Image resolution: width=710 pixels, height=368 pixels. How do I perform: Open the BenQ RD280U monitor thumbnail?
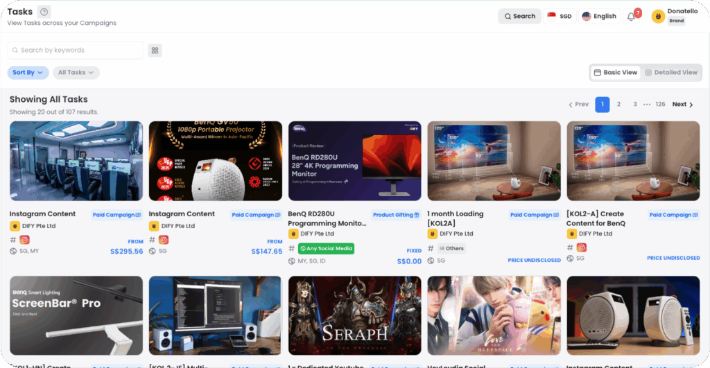(x=354, y=161)
